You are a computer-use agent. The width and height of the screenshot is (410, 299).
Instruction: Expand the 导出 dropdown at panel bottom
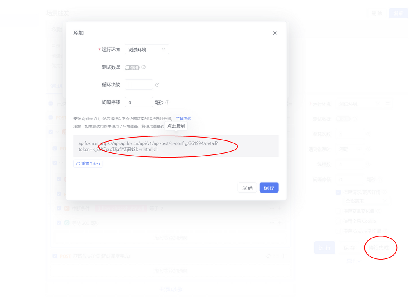tap(353, 261)
